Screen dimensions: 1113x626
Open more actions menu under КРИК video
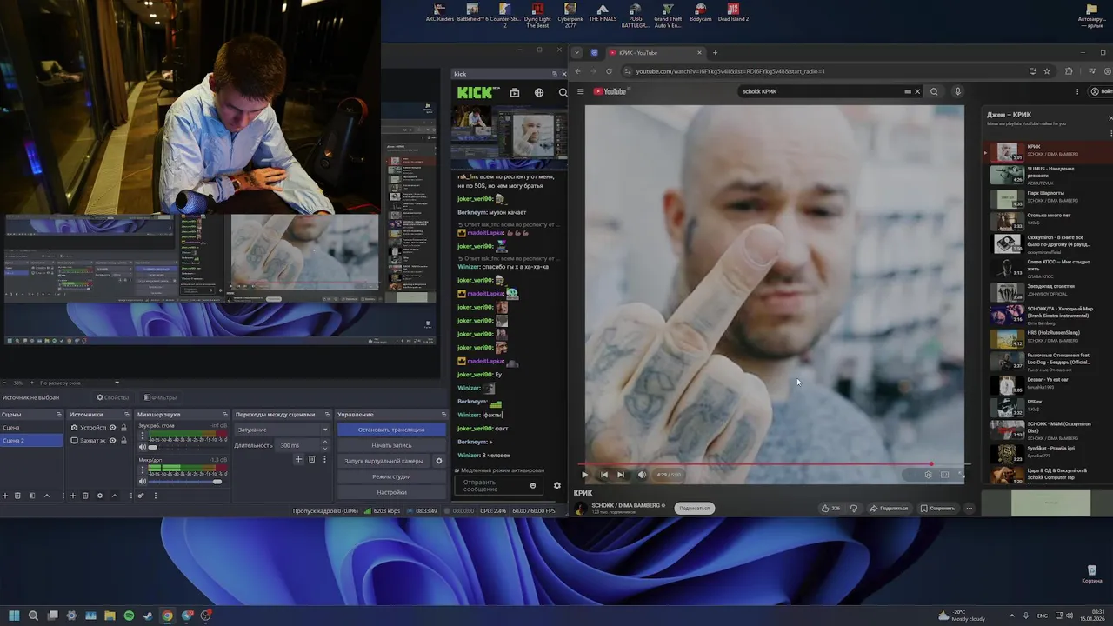click(969, 508)
